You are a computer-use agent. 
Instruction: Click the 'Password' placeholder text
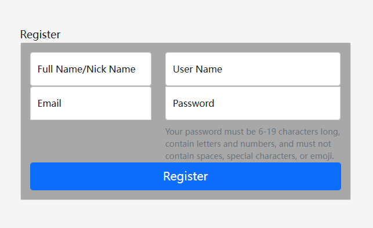coord(193,103)
